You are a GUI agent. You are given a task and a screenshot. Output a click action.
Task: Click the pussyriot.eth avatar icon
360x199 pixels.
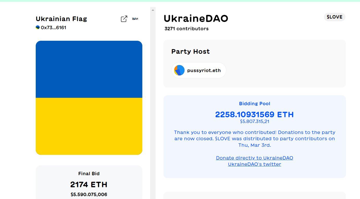[x=179, y=70]
